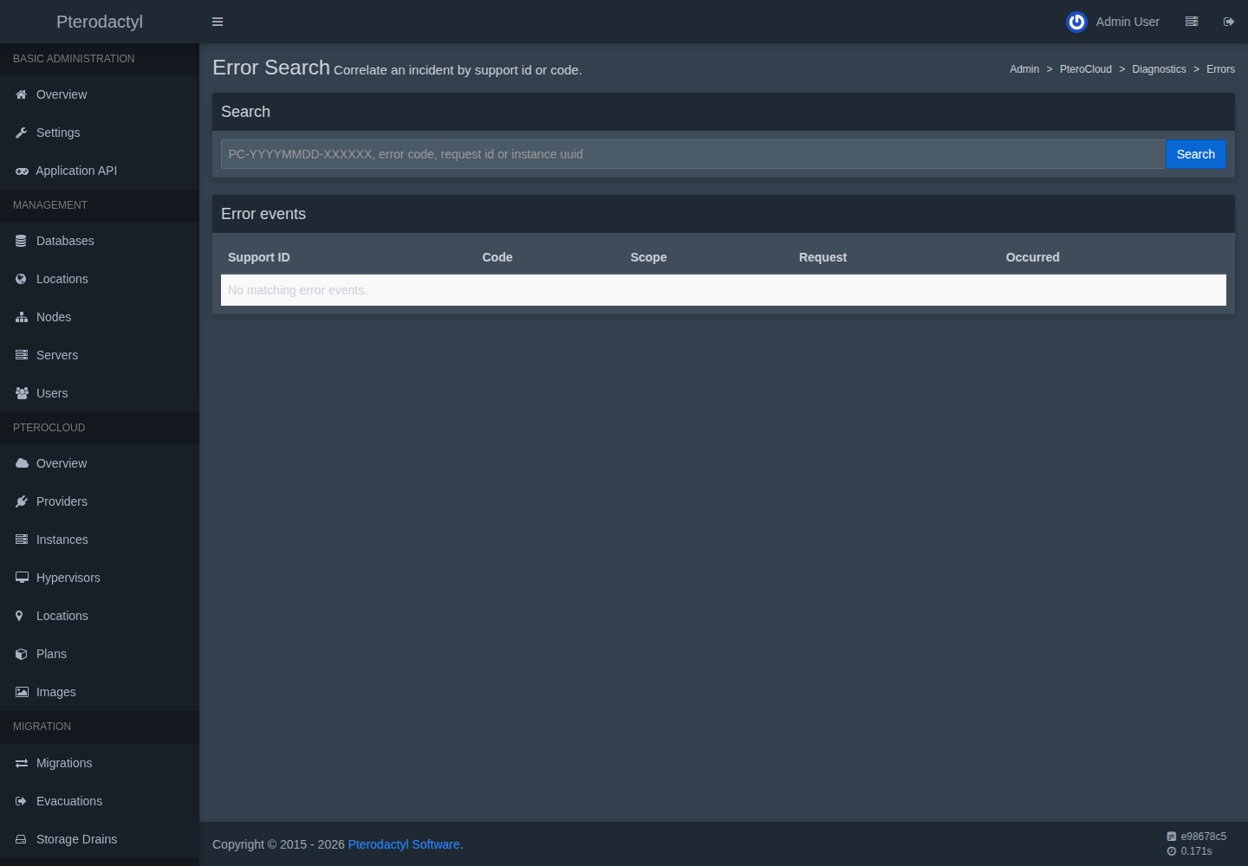Screen dimensions: 1248x866
Task: Click the exchange arrows icon for Migrations
Action: click(x=22, y=763)
